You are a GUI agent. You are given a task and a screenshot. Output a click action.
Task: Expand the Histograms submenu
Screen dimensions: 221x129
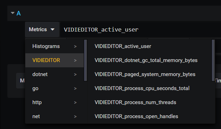(55, 46)
